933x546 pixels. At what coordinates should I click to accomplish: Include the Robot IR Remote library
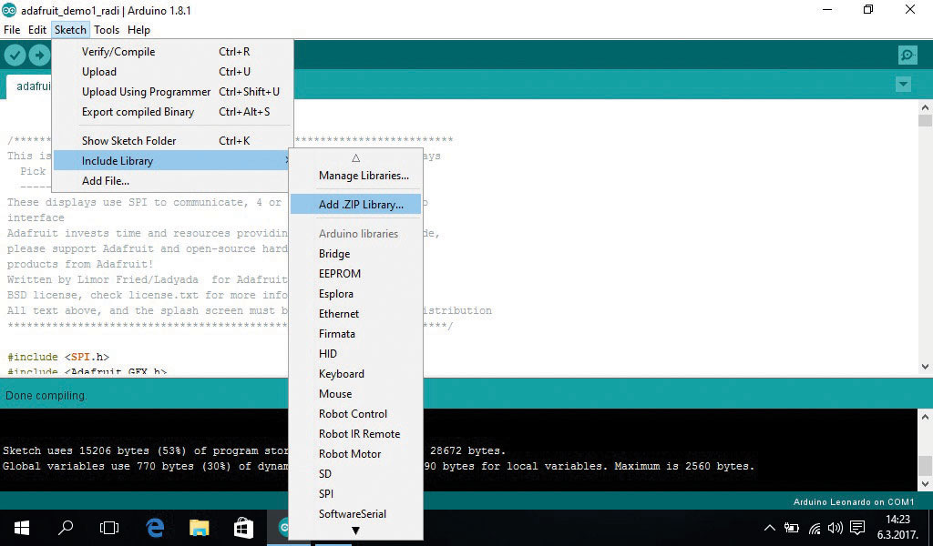pos(359,434)
